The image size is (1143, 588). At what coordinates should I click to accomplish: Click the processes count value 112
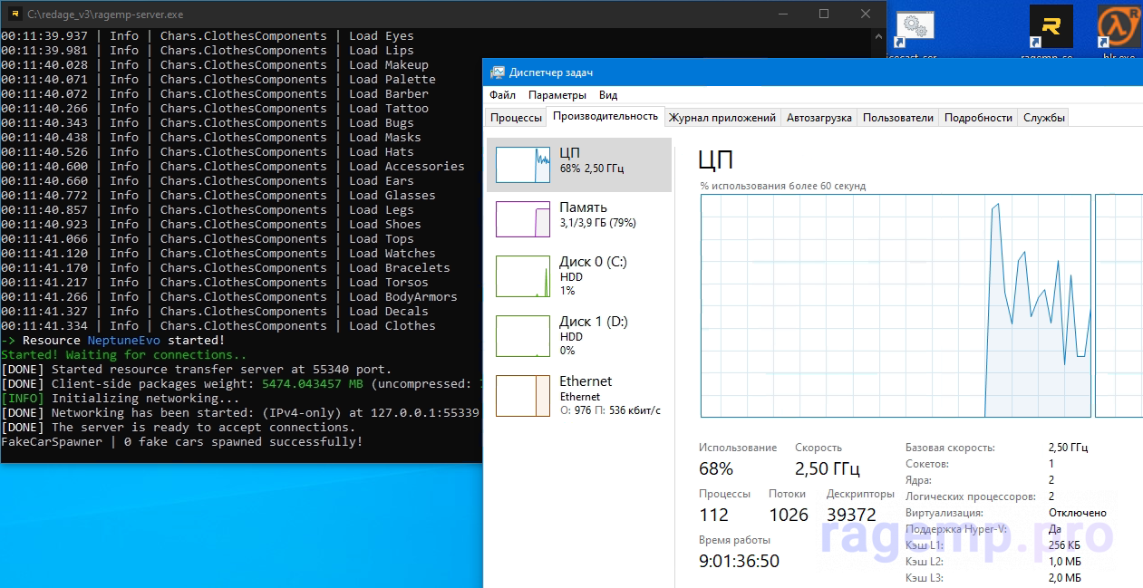click(714, 515)
